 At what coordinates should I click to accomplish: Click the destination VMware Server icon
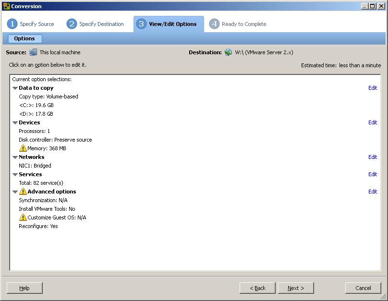(x=228, y=52)
